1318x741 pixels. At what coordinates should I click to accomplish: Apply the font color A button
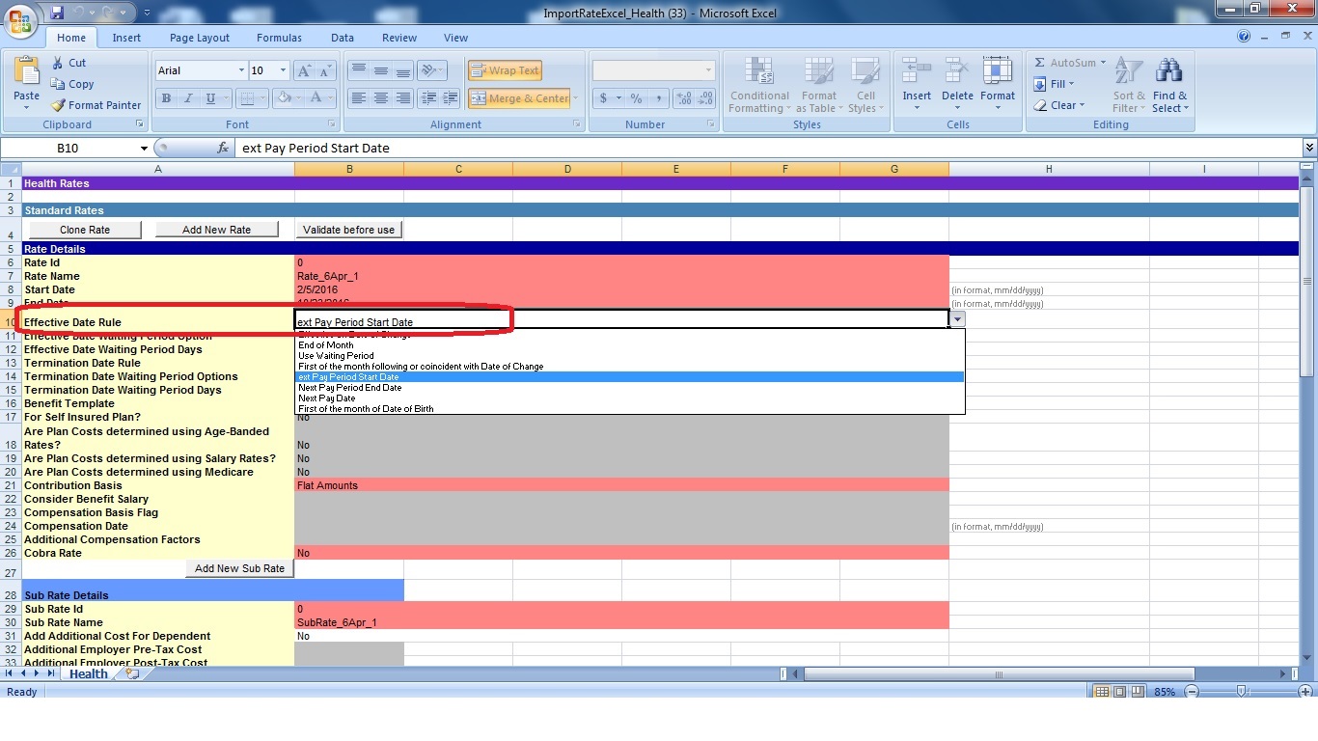click(x=316, y=98)
